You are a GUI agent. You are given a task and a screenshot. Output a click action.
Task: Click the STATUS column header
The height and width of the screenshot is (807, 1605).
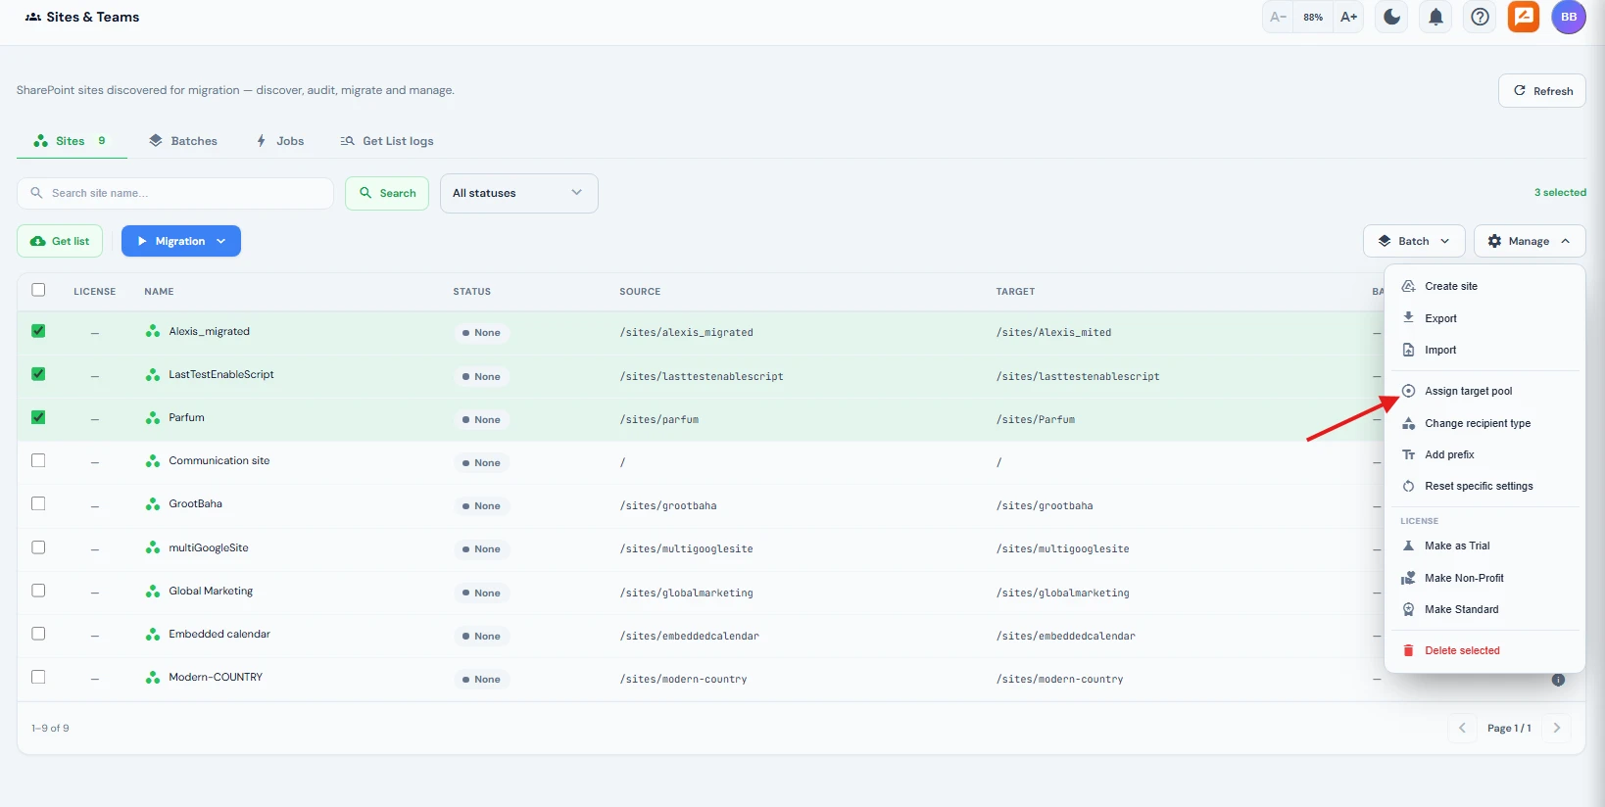[x=471, y=292]
